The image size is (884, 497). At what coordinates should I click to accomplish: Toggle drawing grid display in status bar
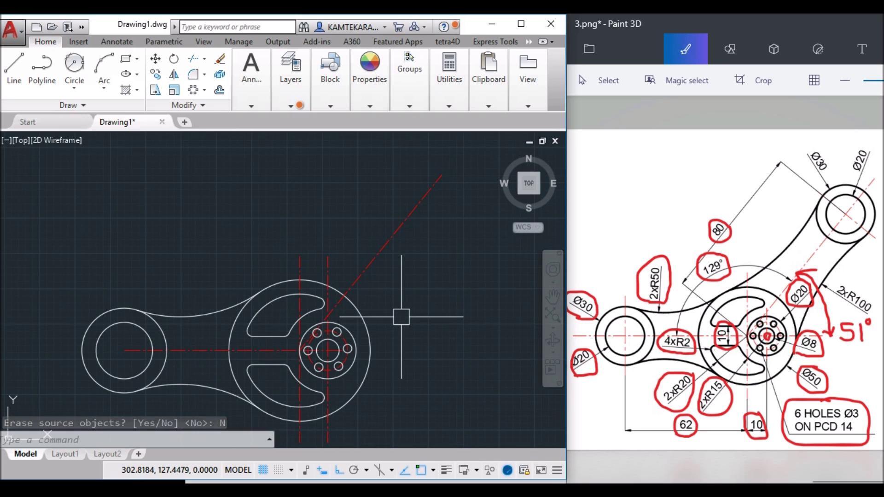263,470
